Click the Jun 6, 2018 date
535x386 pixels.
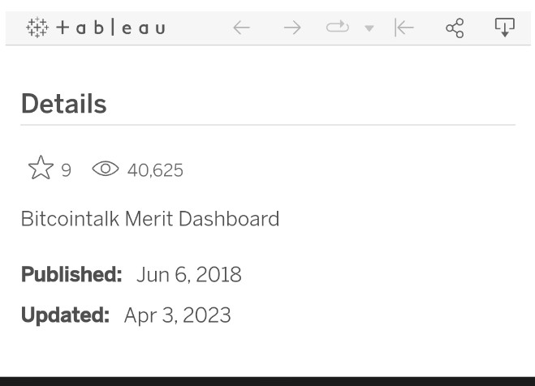189,275
